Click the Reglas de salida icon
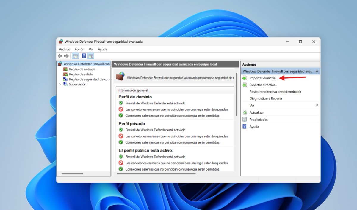 pyautogui.click(x=65, y=74)
